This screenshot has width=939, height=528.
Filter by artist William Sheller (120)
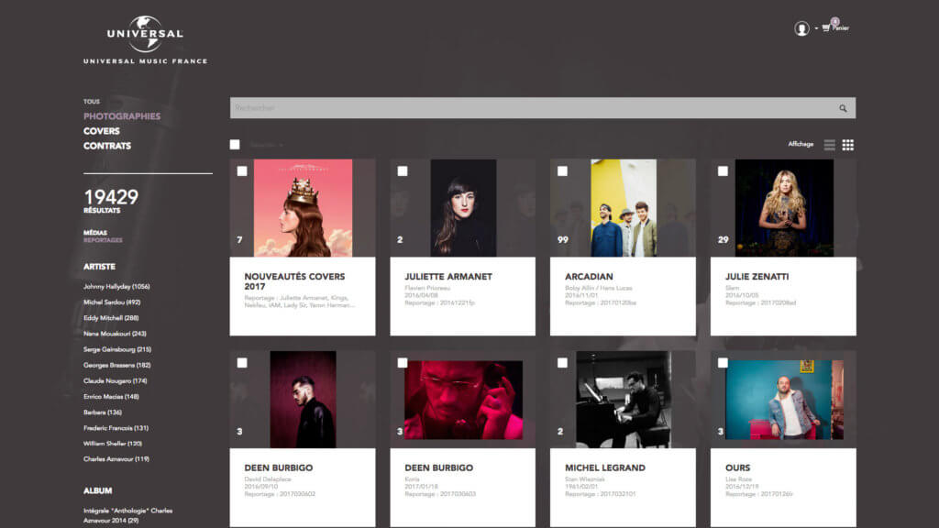[x=113, y=444]
